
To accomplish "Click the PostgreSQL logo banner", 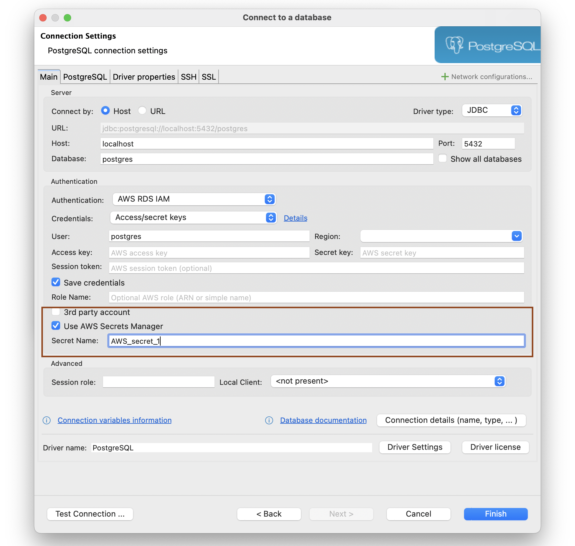I will [487, 45].
